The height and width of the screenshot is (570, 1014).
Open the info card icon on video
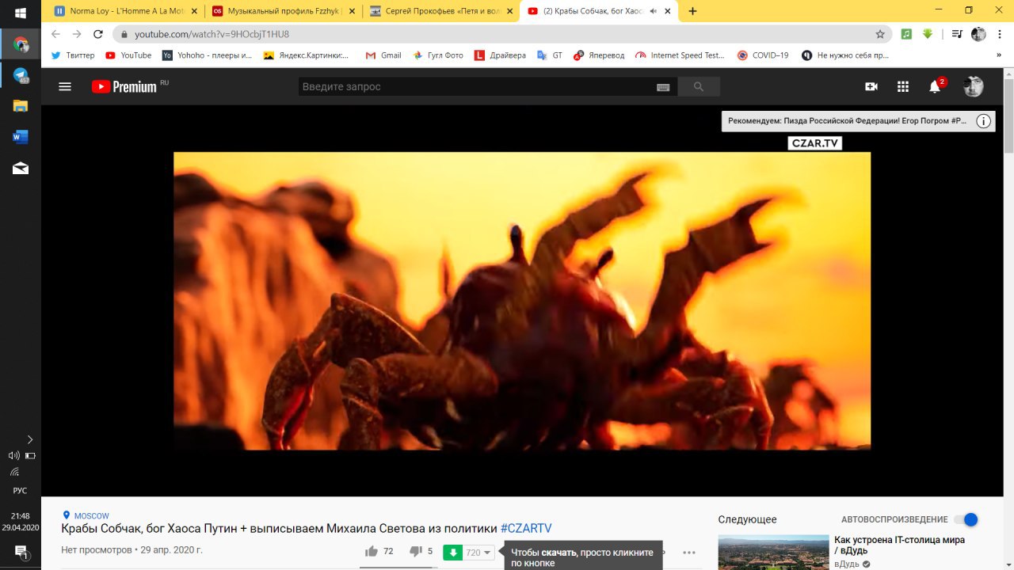click(983, 121)
